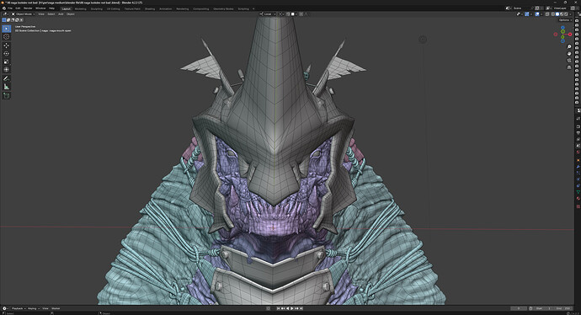Click the Scene name selector field
581x315 pixels.
click(x=522, y=8)
